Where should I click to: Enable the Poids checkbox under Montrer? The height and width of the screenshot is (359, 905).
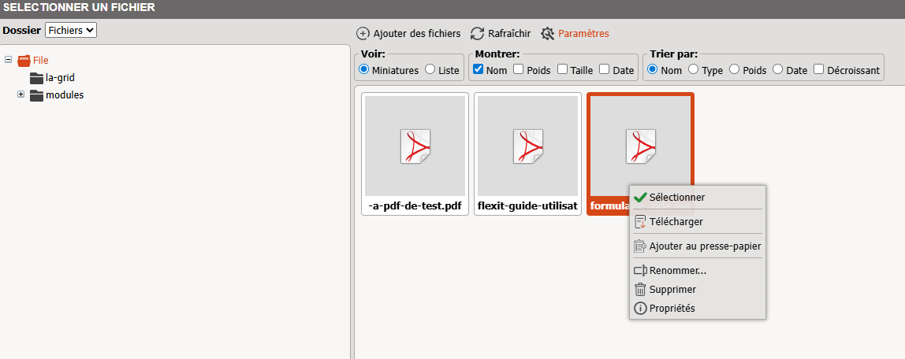pos(519,69)
